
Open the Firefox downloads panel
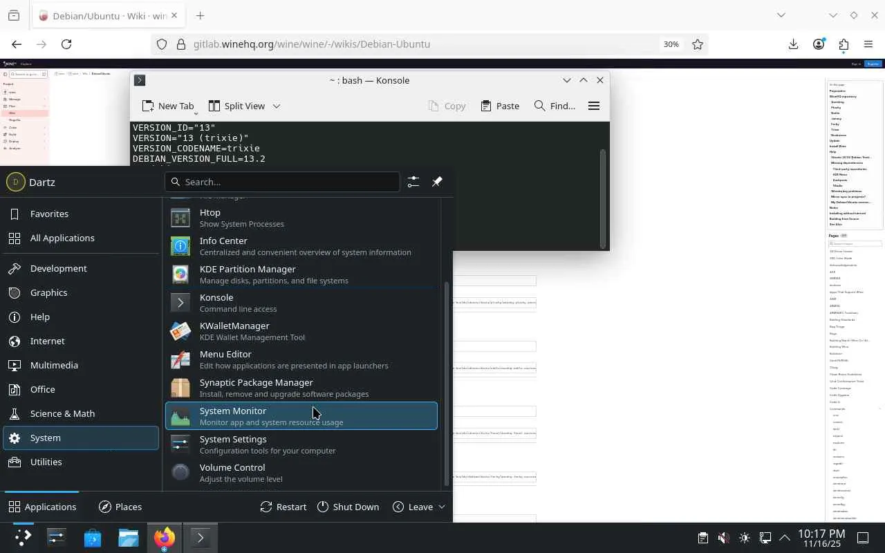[793, 44]
